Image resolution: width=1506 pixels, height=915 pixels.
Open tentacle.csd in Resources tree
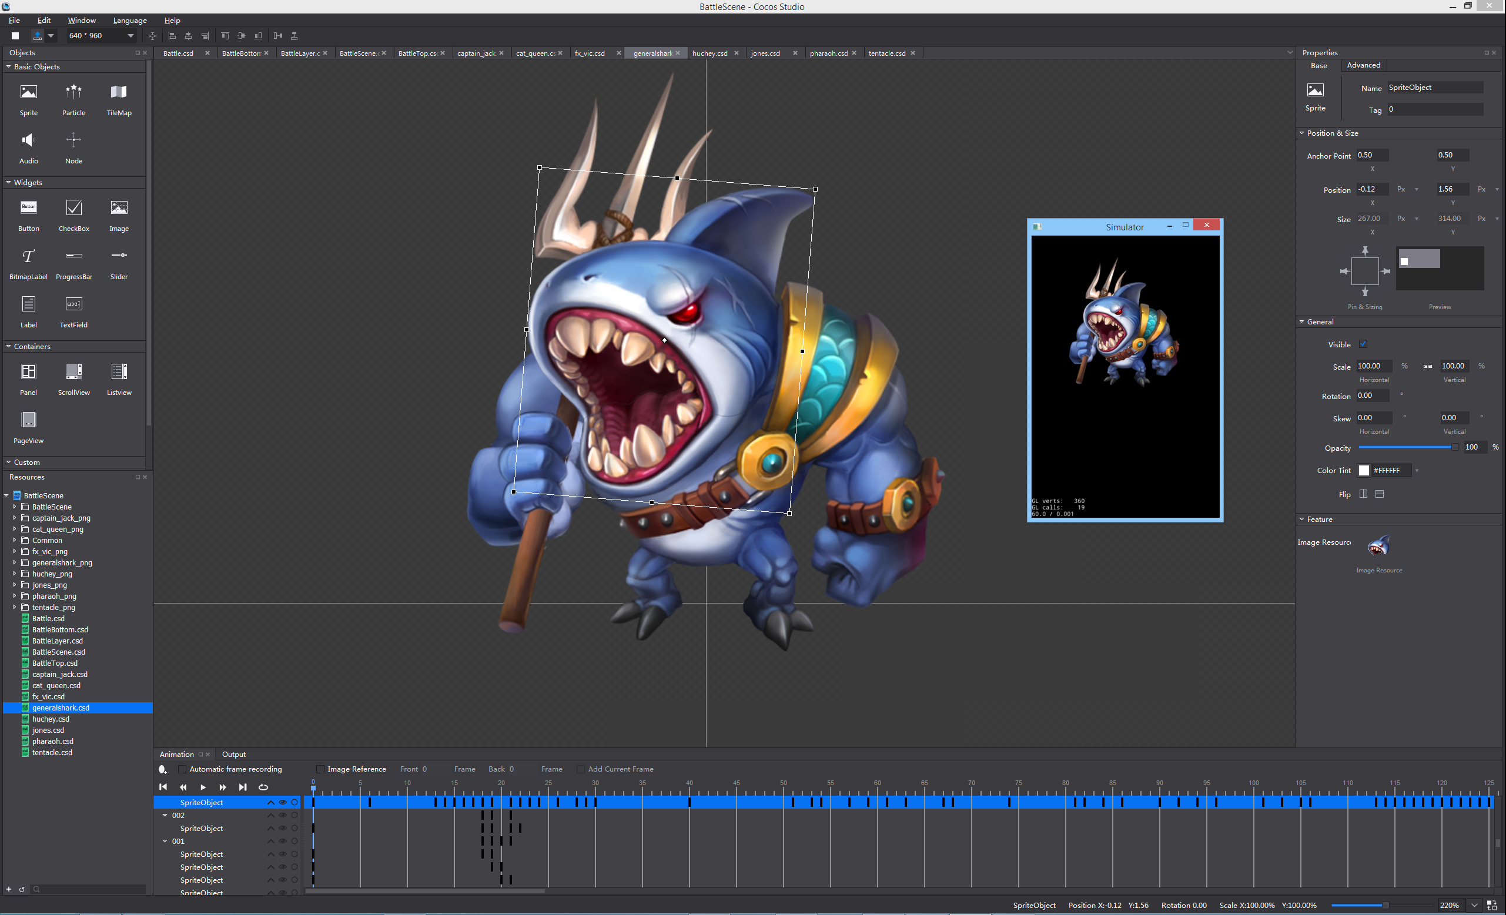point(52,752)
